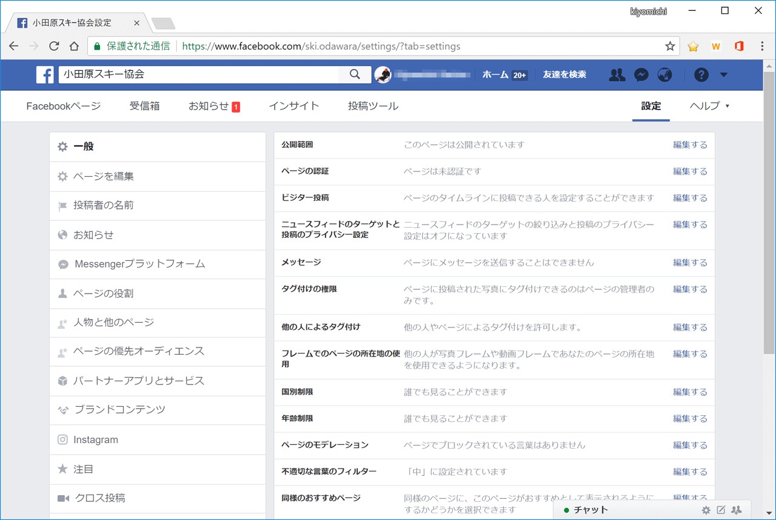Select the 設定 tab

(x=651, y=106)
